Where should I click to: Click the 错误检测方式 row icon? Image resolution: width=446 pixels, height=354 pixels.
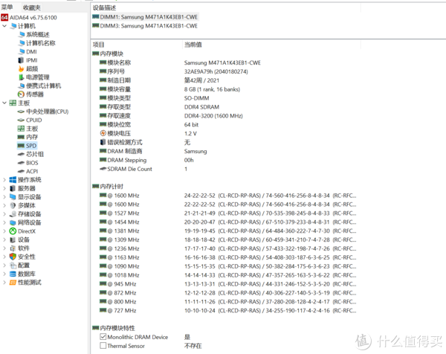point(103,142)
